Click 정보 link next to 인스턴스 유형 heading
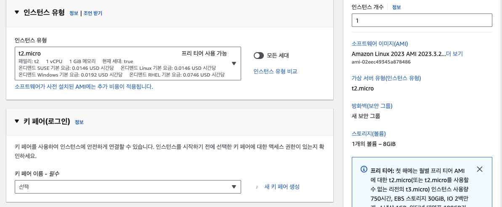The image size is (502, 207). [74, 13]
